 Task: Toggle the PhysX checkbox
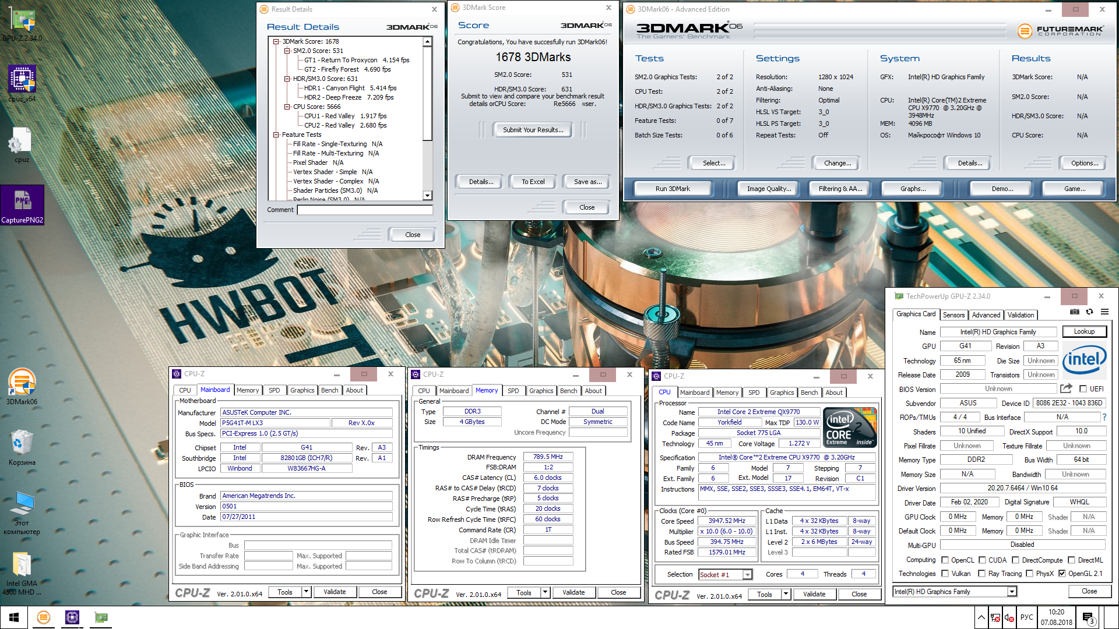(1029, 573)
